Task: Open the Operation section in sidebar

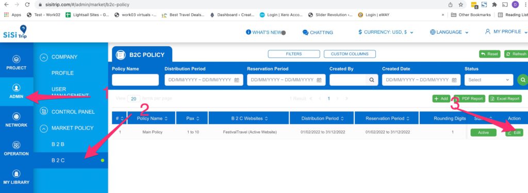Action: (16, 149)
